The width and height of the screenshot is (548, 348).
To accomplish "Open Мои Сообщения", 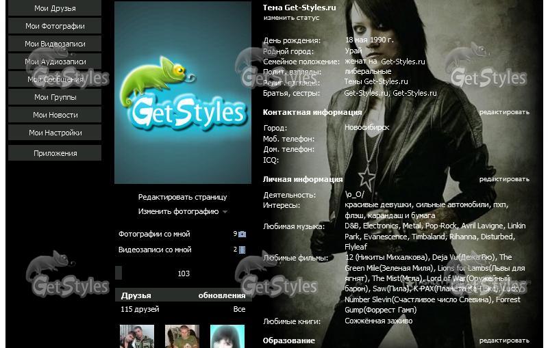I will 55,79.
